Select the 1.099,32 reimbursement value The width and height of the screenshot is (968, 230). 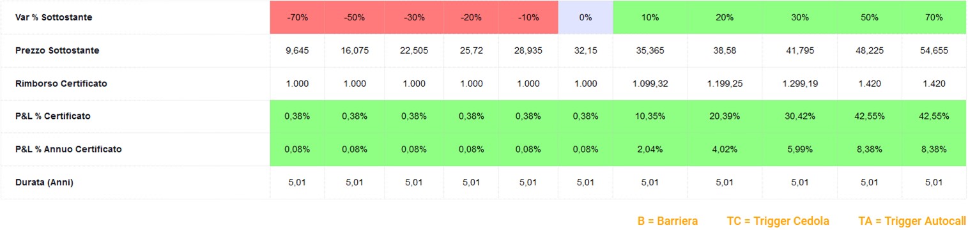tap(650, 84)
